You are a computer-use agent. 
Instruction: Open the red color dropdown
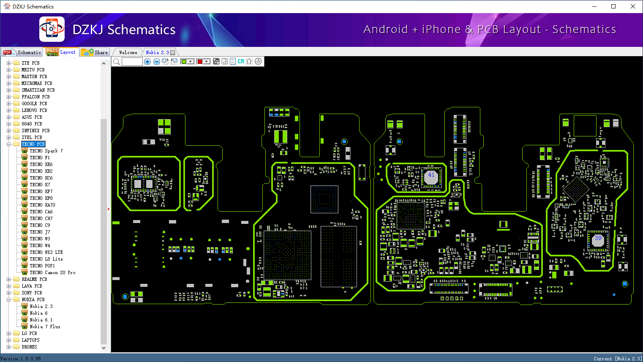207,62
